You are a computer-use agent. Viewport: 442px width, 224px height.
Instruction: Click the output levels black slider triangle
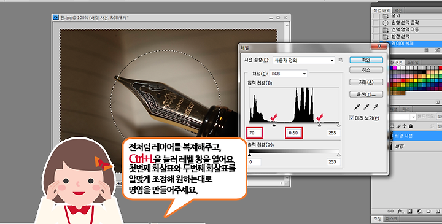click(249, 155)
